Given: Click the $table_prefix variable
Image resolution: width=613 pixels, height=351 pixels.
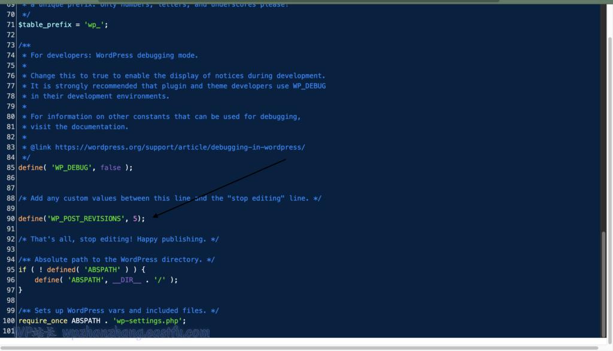Looking at the screenshot, I should pyautogui.click(x=45, y=25).
